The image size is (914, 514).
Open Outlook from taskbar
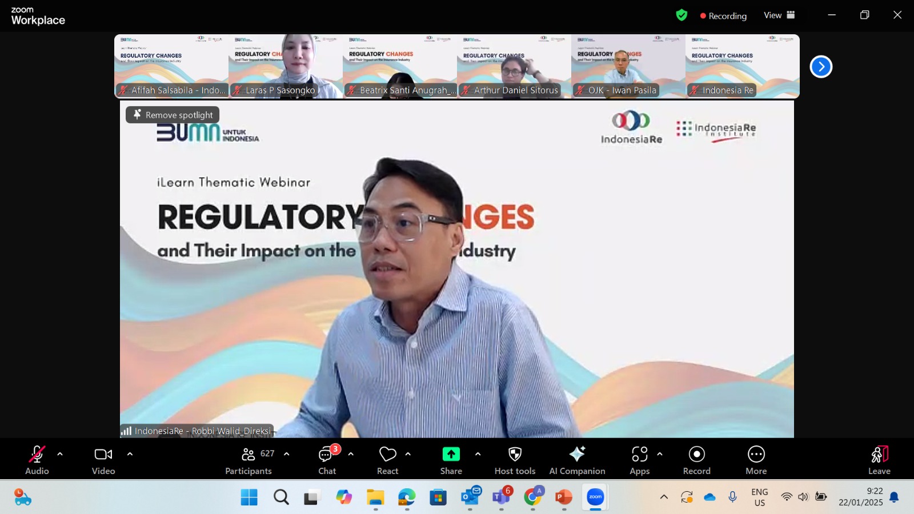470,497
